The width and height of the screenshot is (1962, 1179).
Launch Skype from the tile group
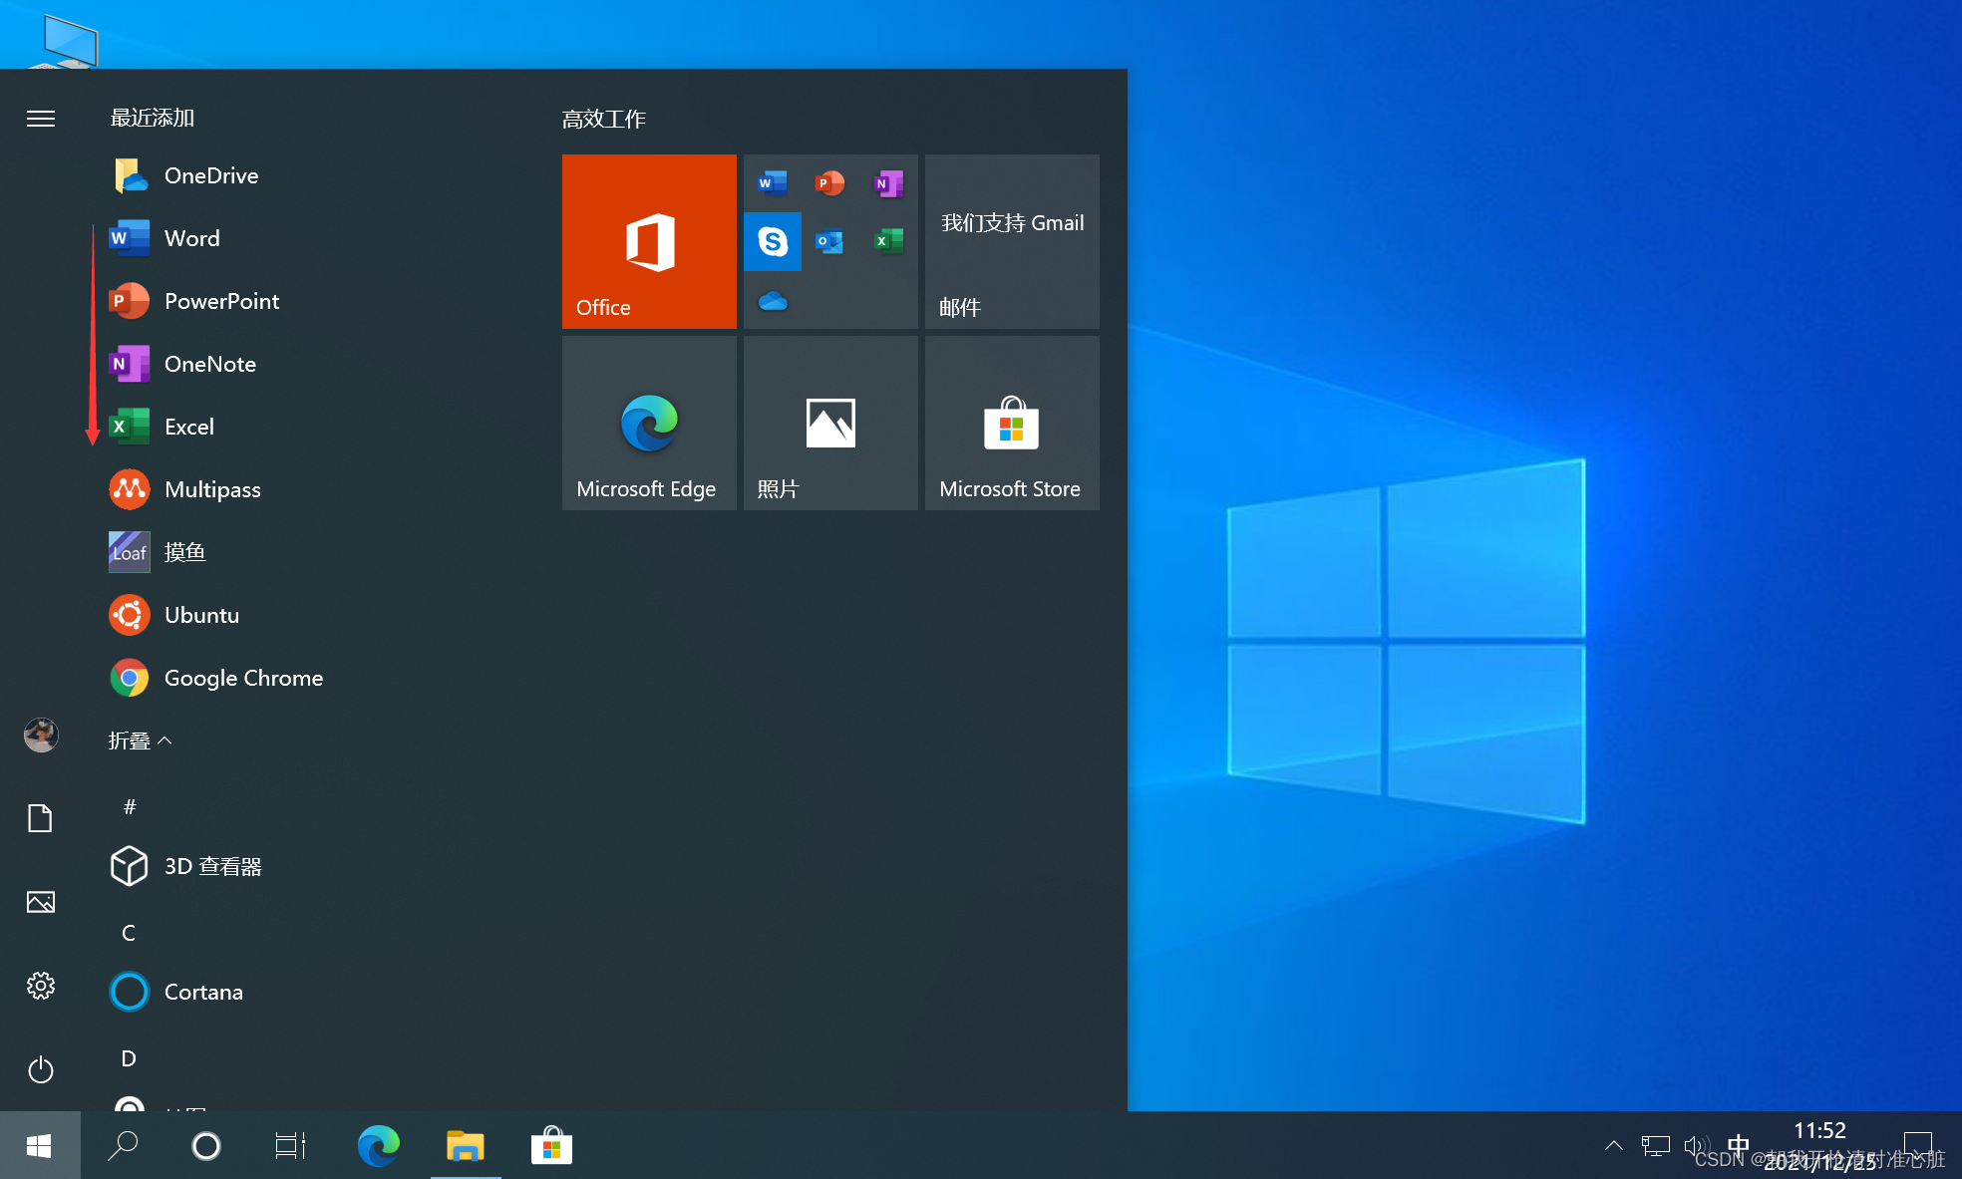pos(773,241)
